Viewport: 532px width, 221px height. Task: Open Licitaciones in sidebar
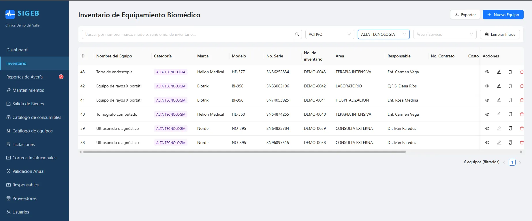[34, 144]
